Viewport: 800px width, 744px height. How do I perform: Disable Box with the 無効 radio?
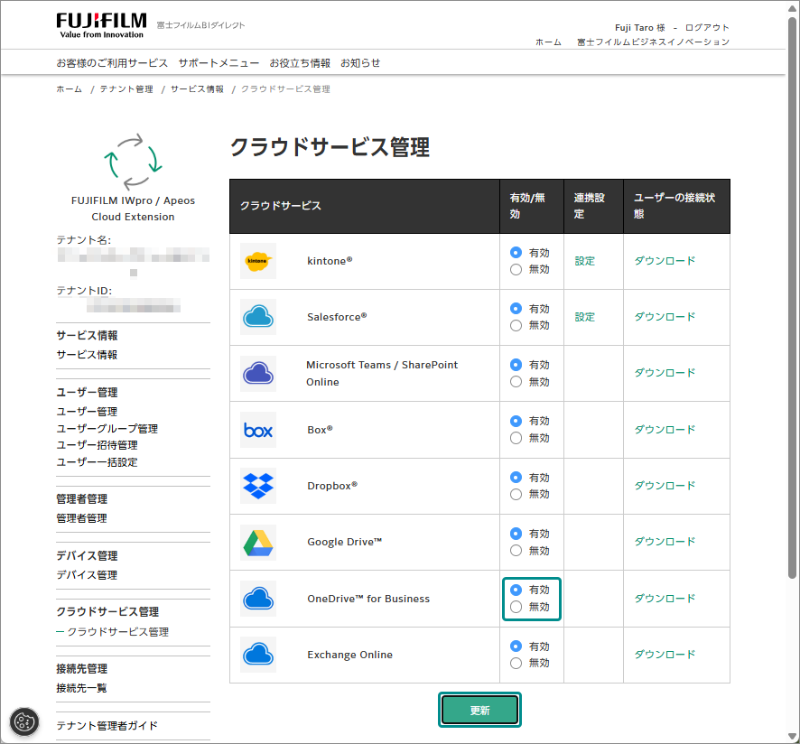[x=516, y=438]
